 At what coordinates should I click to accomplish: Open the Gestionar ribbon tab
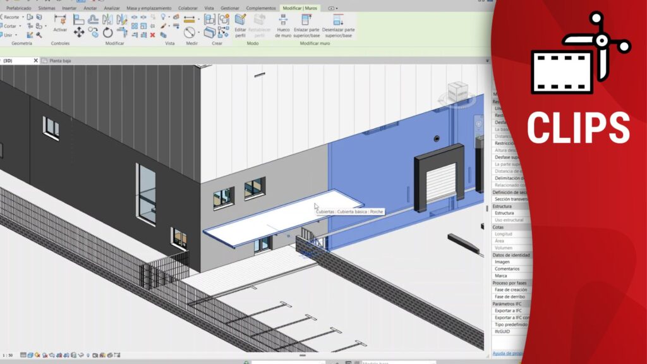230,8
